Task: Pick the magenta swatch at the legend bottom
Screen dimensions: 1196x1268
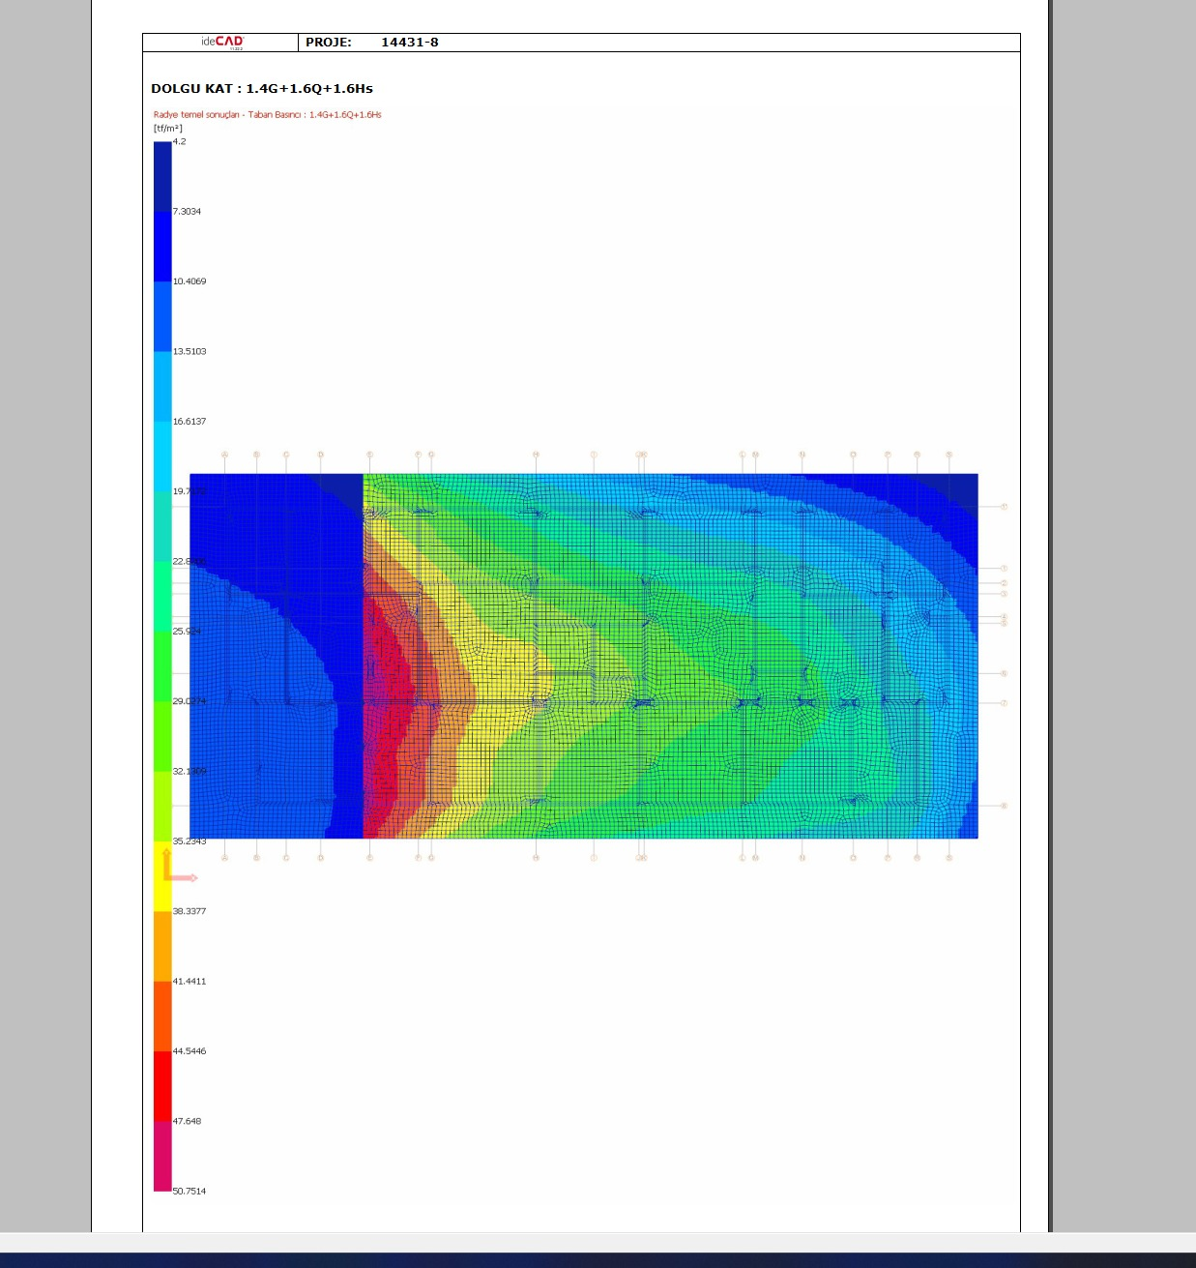Action: point(162,1156)
